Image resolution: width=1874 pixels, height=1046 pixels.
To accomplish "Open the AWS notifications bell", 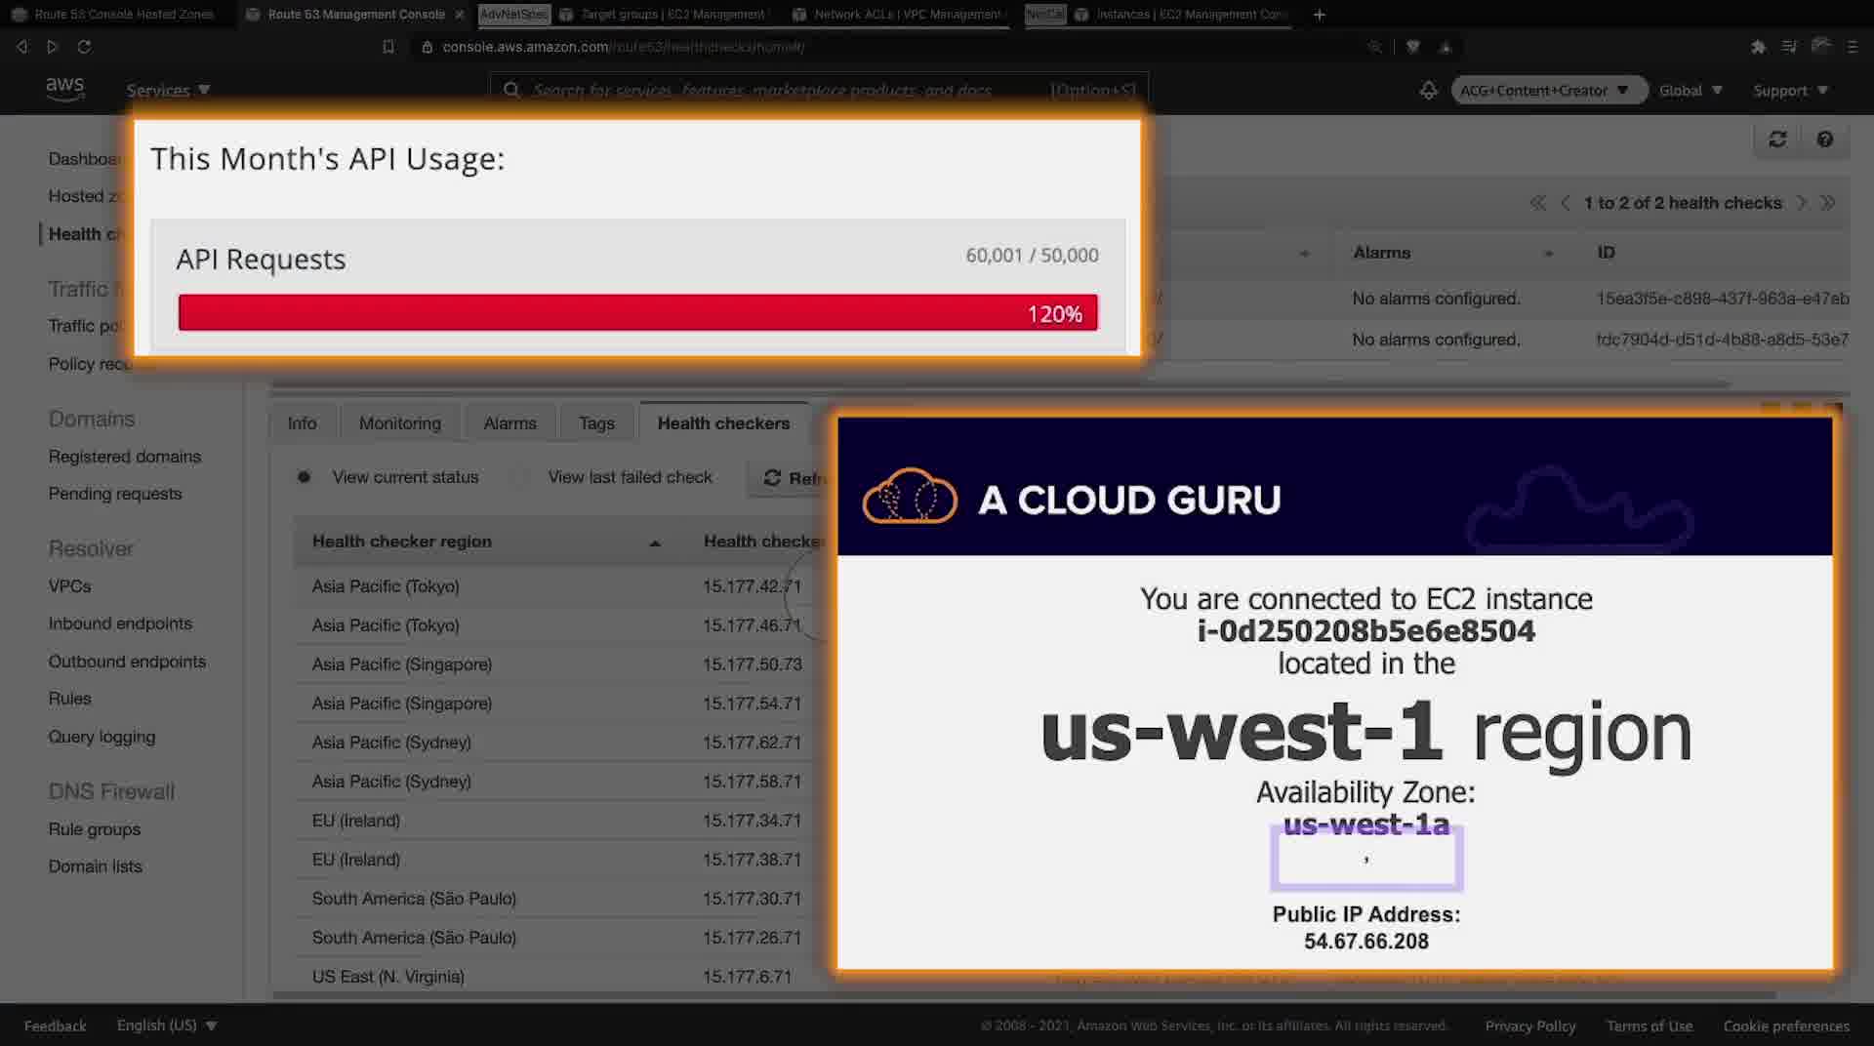I will pos(1428,90).
